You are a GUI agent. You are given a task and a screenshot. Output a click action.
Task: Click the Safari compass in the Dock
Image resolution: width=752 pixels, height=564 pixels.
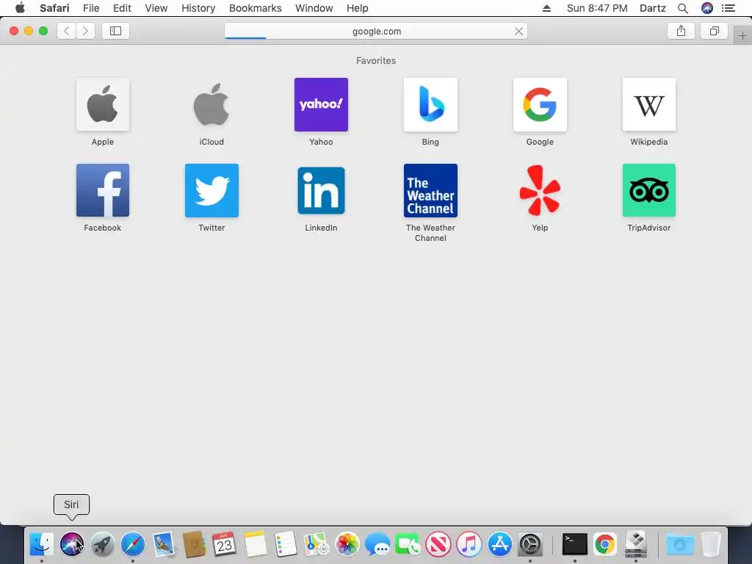(133, 544)
